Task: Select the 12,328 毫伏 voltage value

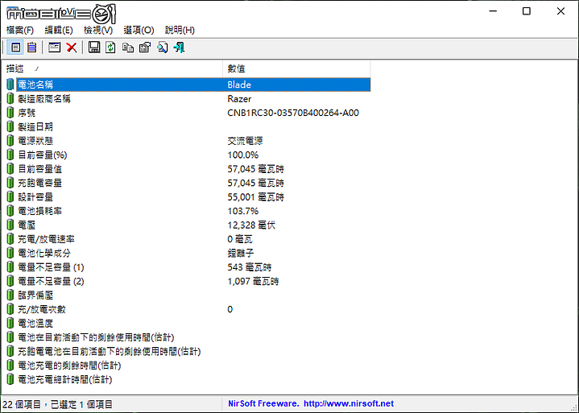Action: [x=251, y=225]
